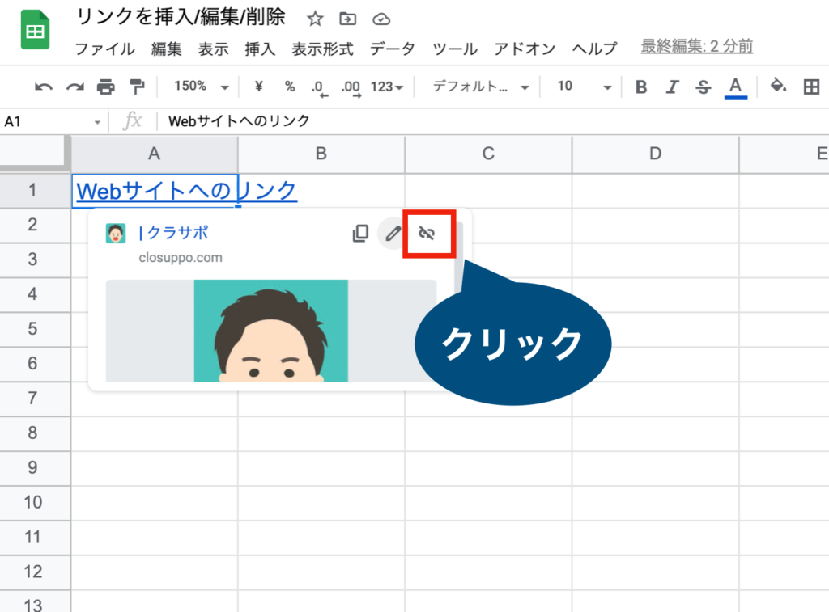Remove link with the unlink icon
The width and height of the screenshot is (829, 612).
click(x=427, y=233)
